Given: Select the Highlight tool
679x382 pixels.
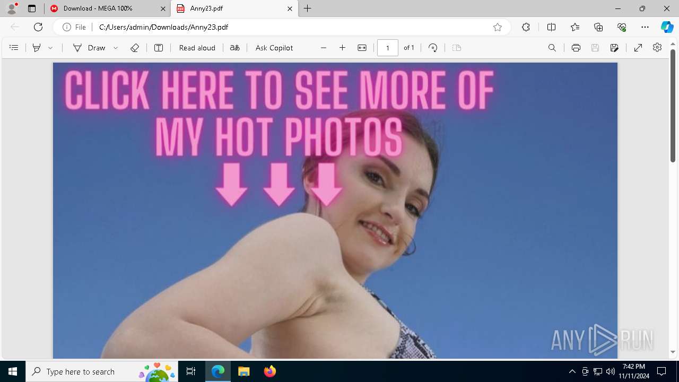Looking at the screenshot, I should 37,48.
